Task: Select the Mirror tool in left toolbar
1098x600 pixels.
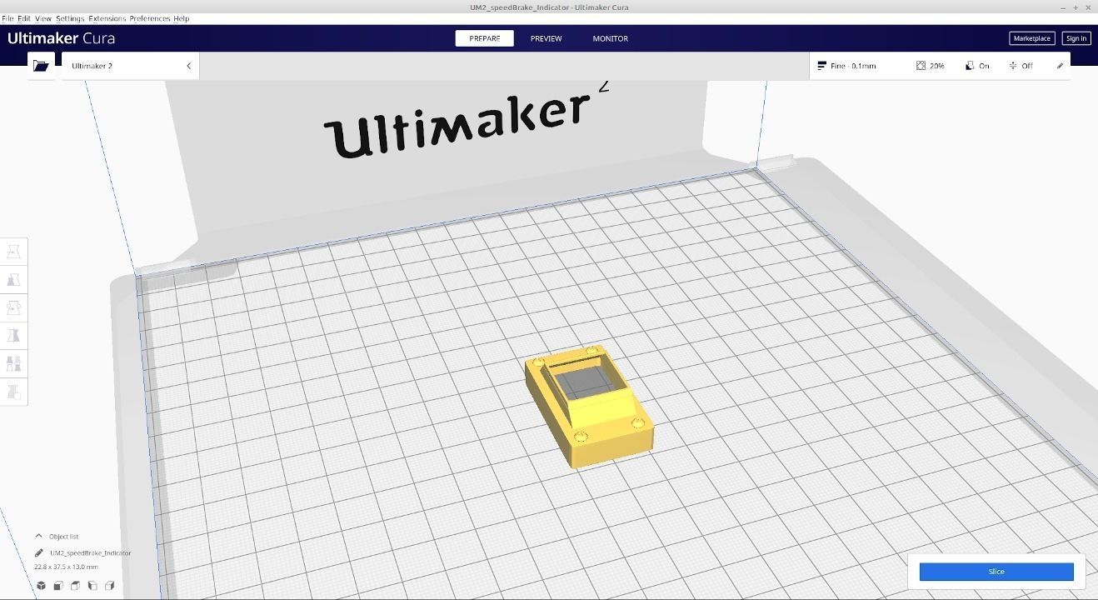Action: 13,336
